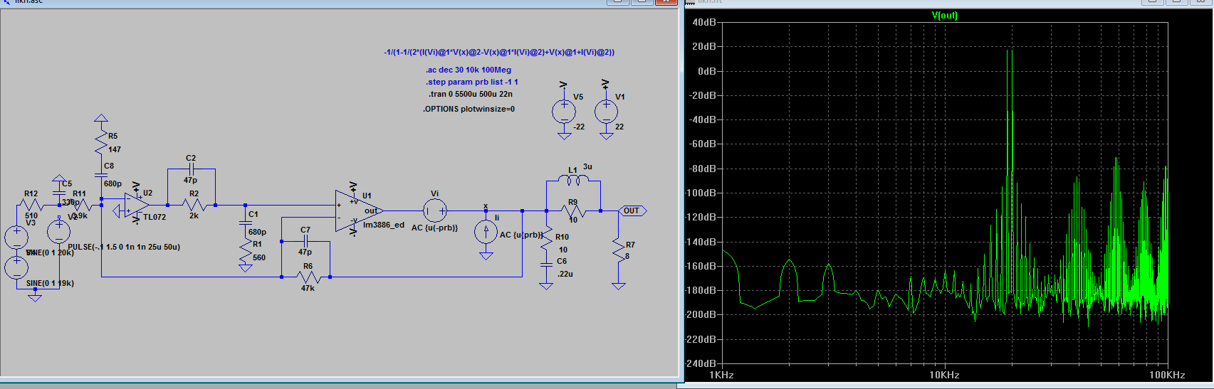The height and width of the screenshot is (389, 1214).
Task: Click the V3 sine source symbol
Action: (x=16, y=238)
